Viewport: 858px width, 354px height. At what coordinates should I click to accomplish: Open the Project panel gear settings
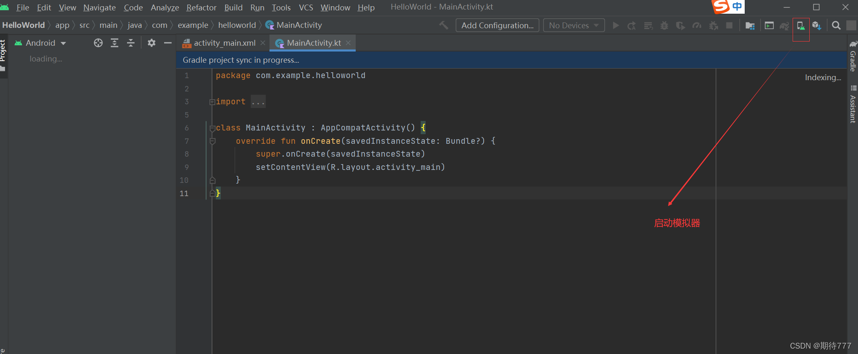[x=152, y=43]
